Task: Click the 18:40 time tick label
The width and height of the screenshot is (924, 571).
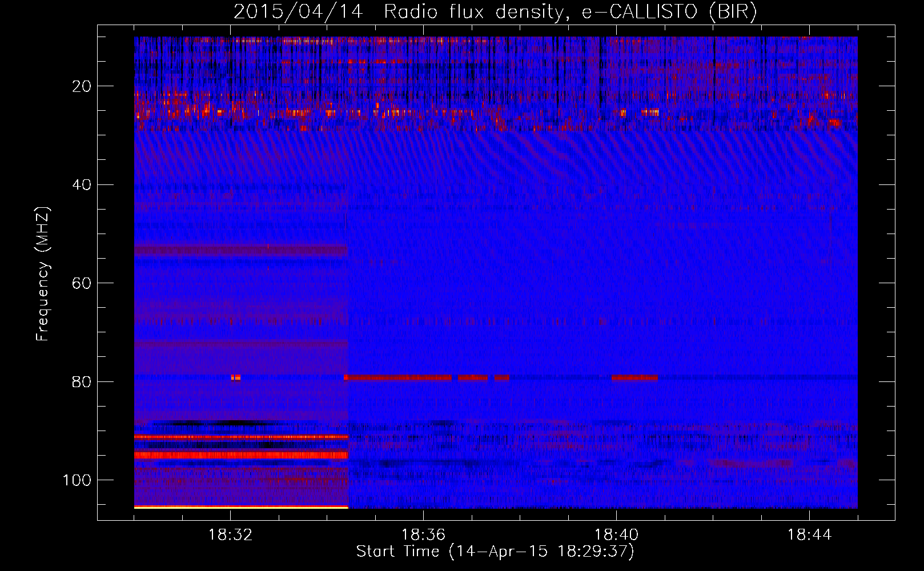Action: pyautogui.click(x=616, y=535)
